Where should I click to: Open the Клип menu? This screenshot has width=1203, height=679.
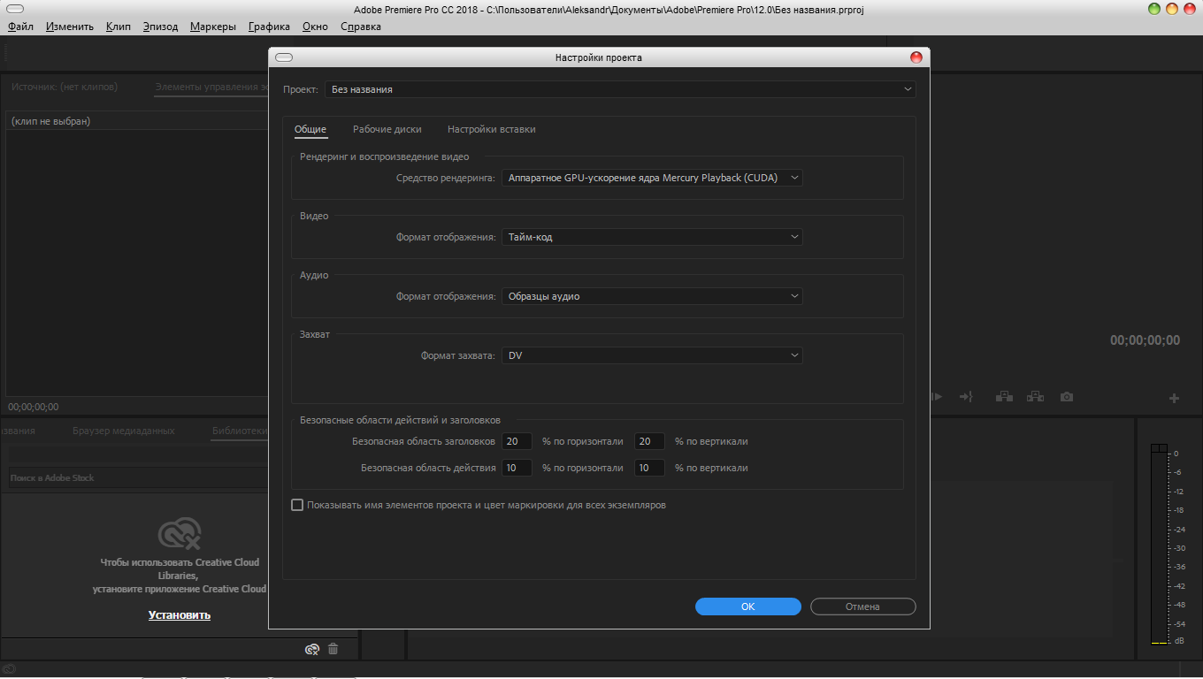coord(118,27)
